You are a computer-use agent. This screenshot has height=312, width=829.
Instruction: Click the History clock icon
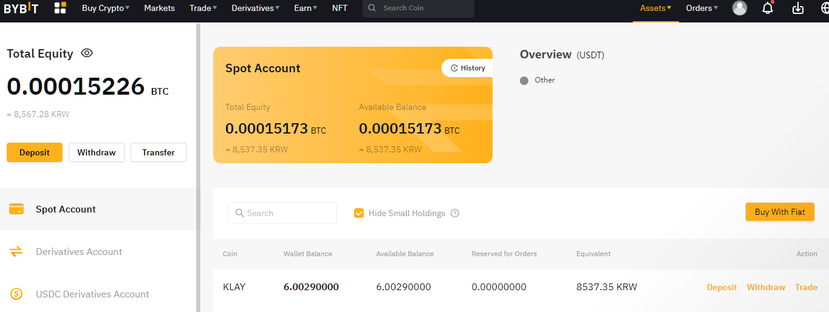(x=454, y=68)
